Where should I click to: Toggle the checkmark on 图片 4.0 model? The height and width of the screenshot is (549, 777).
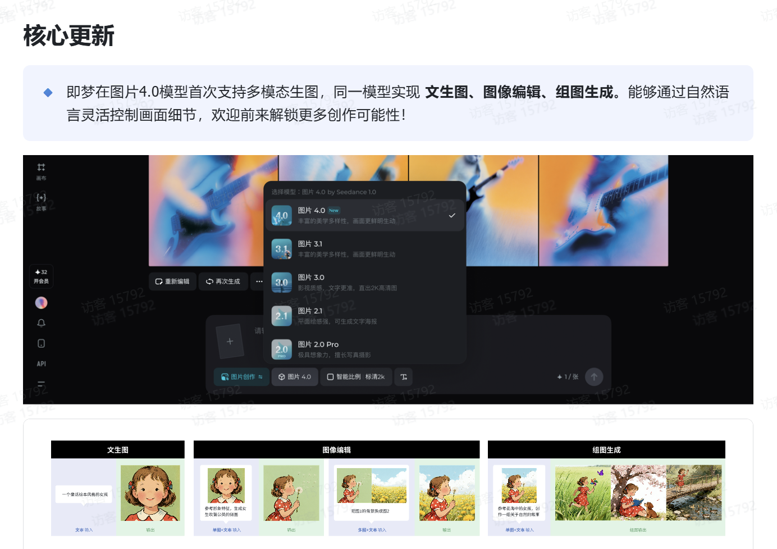(x=452, y=214)
